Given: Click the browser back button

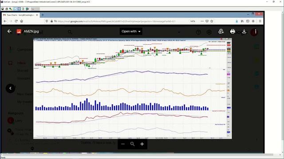Looking at the screenshot, I should pyautogui.click(x=5, y=21).
